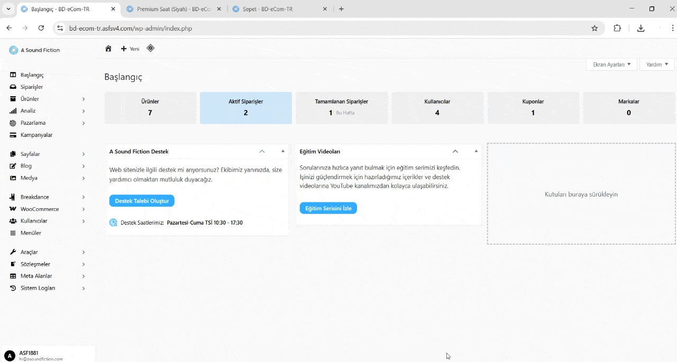
Task: Click the plus icon next to Yeni
Action: click(x=124, y=49)
